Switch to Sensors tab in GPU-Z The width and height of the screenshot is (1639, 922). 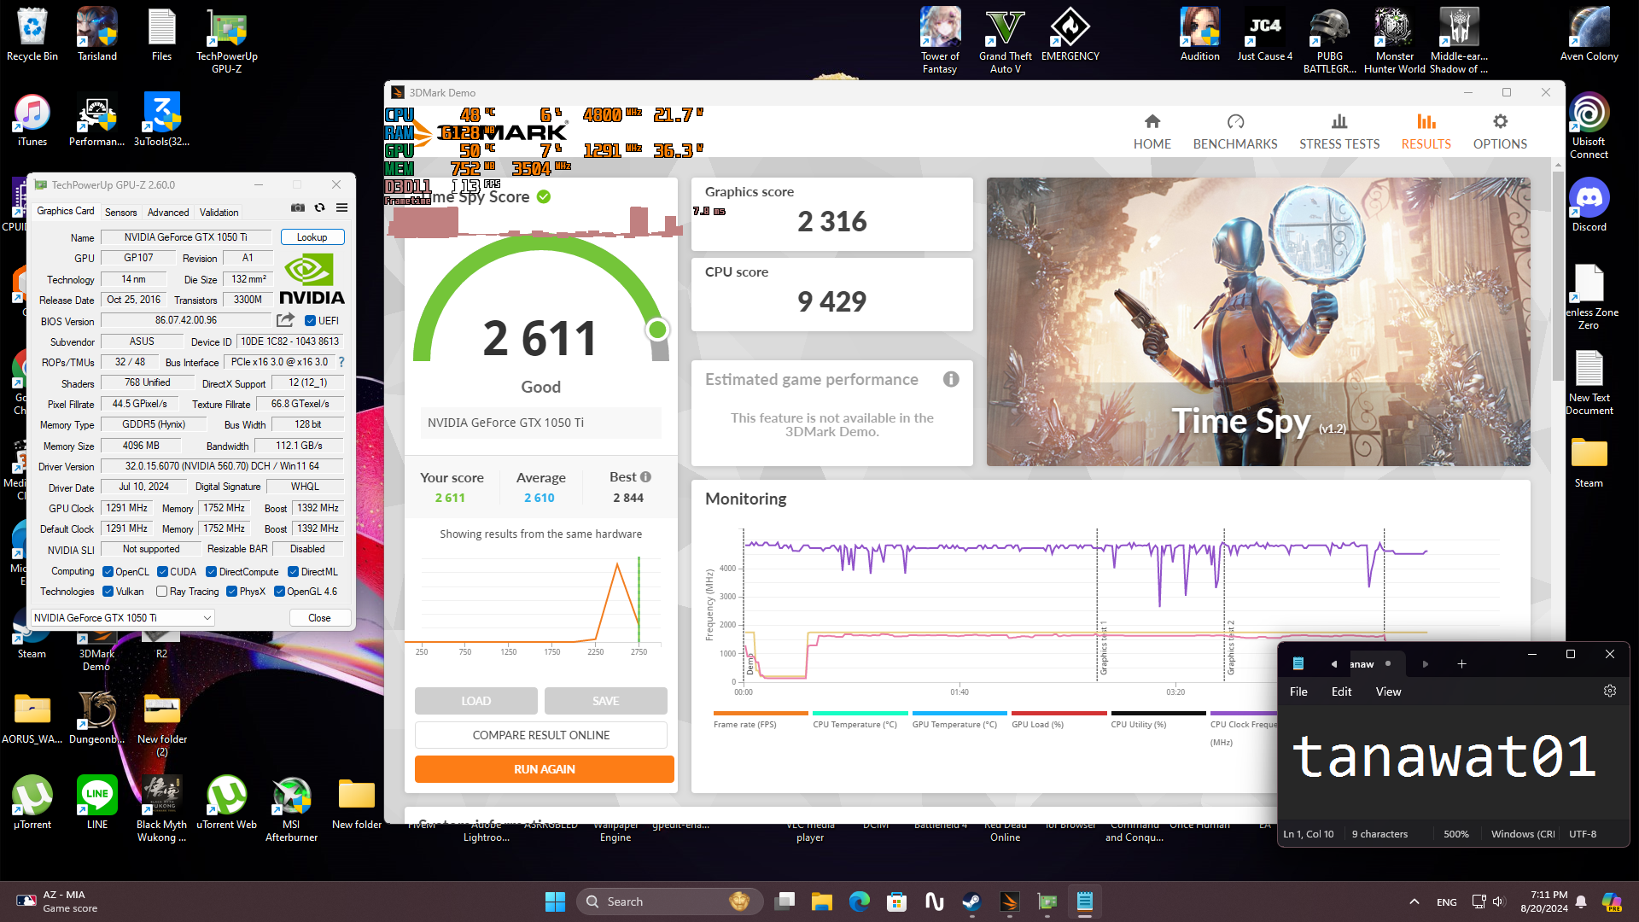point(120,213)
